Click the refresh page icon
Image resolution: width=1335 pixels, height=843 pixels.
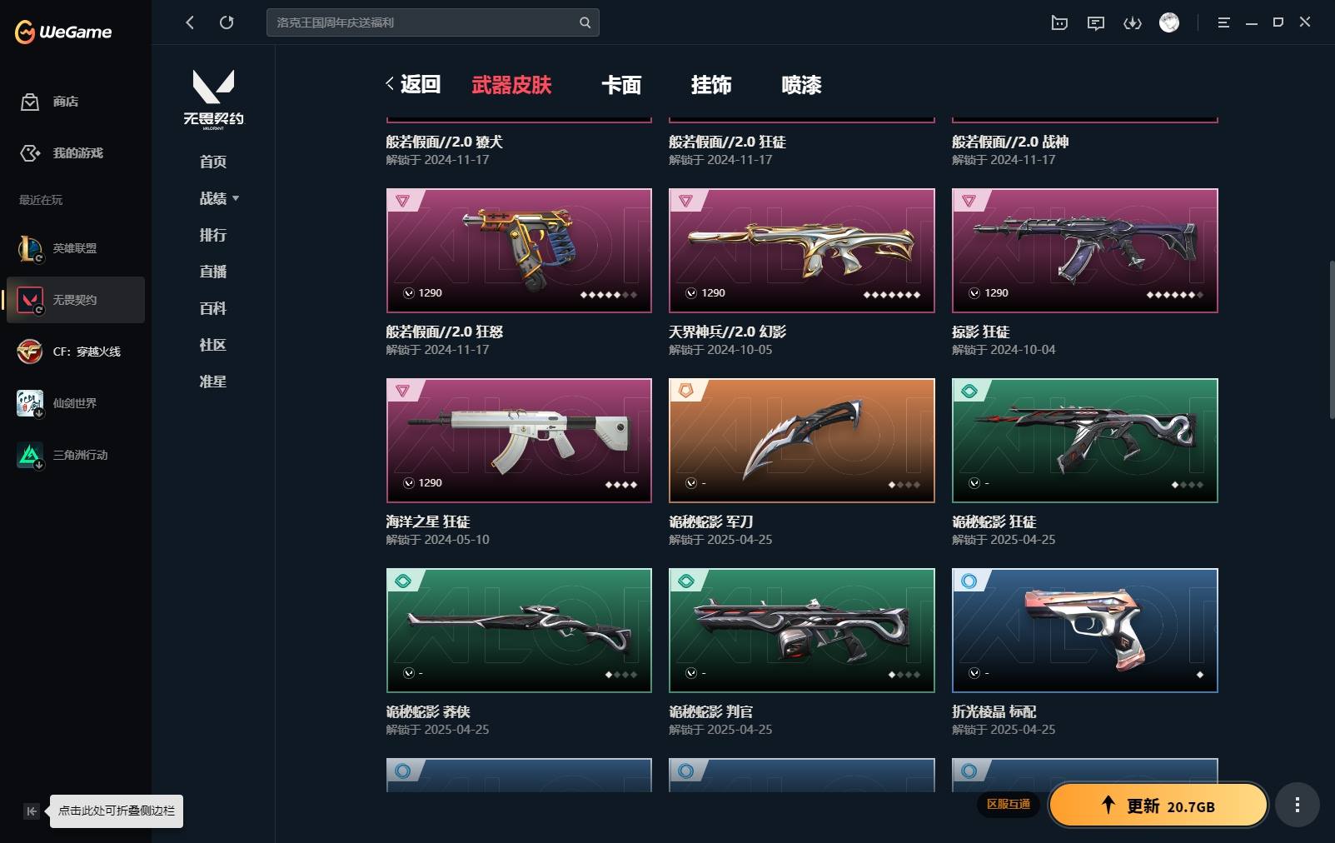tap(227, 22)
